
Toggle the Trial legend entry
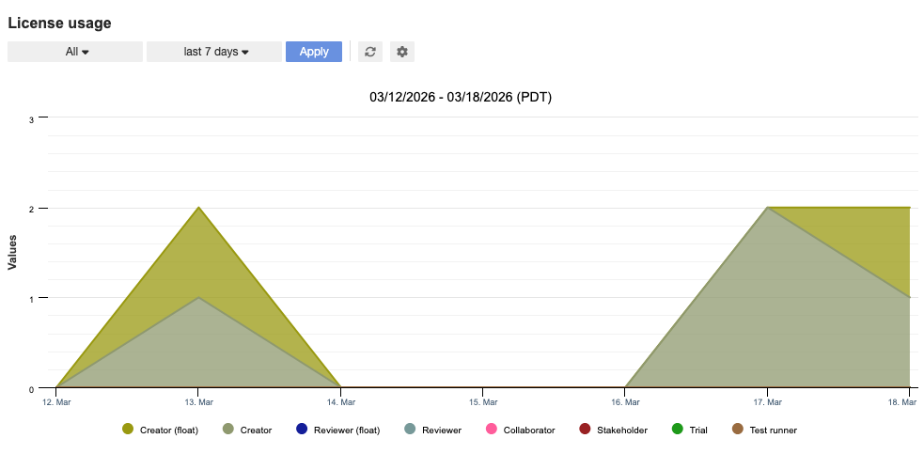(x=689, y=430)
